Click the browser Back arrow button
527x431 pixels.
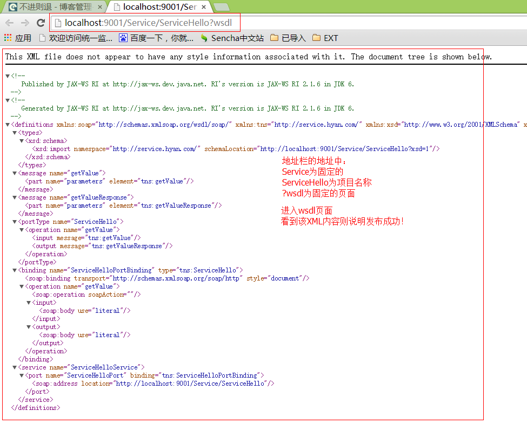(x=9, y=23)
